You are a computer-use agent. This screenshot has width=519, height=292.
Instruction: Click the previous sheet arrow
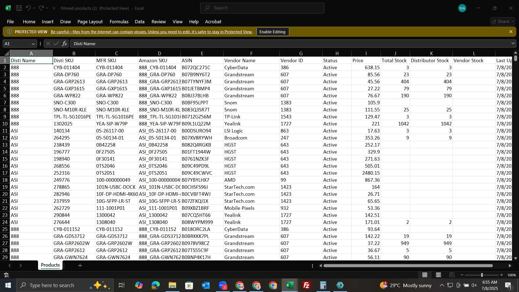click(x=10, y=266)
